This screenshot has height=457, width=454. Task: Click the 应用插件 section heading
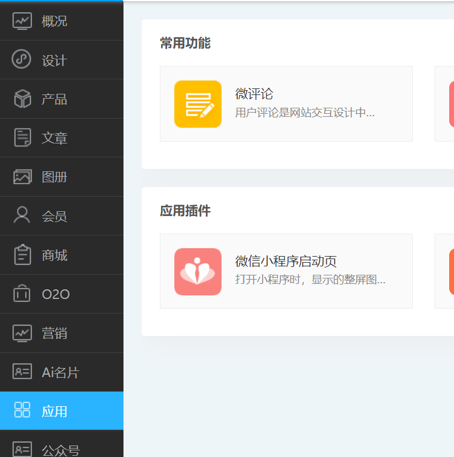click(x=185, y=211)
